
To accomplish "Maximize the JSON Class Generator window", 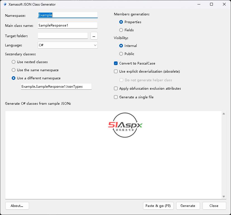I will pos(211,4).
